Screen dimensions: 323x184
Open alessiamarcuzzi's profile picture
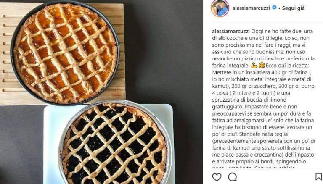220,8
